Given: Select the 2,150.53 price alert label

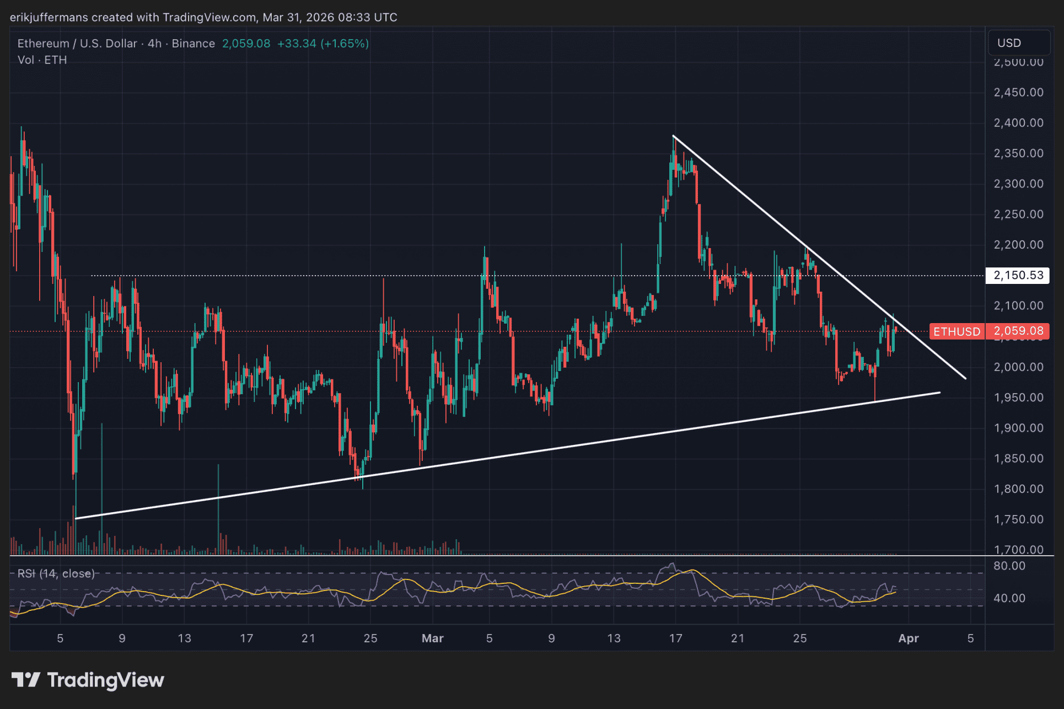Looking at the screenshot, I should [1017, 275].
